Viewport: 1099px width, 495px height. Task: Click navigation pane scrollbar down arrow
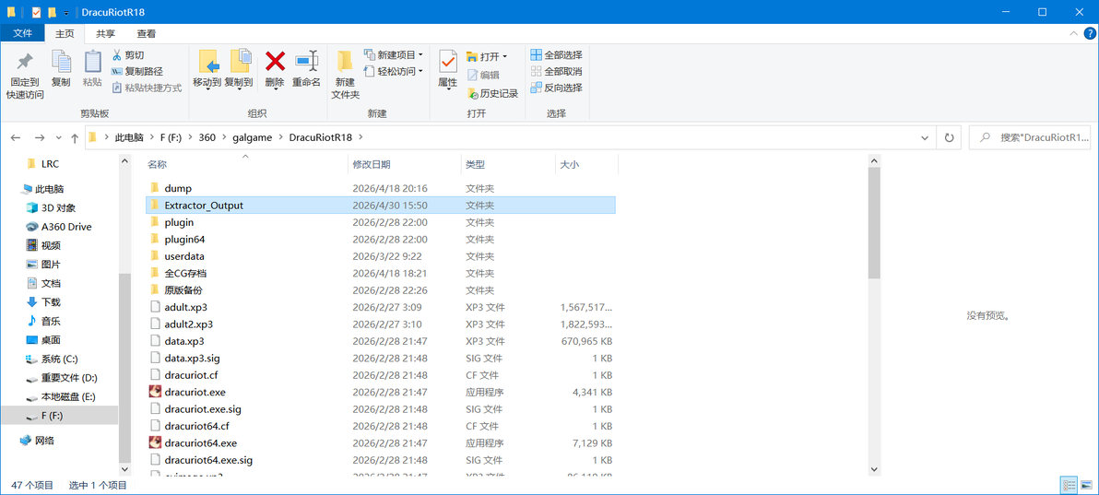pos(124,468)
